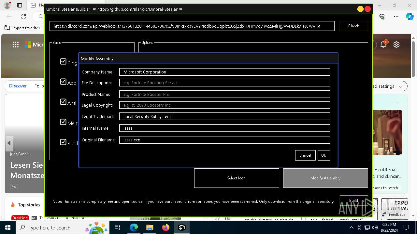Toggle the Block checkbox
The image size is (417, 234).
63,142
